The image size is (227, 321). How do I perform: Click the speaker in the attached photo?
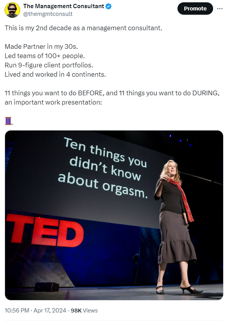click(176, 227)
